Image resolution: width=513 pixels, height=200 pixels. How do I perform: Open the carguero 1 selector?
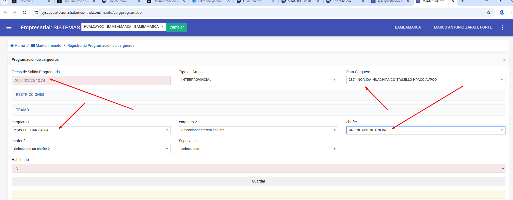click(x=91, y=130)
